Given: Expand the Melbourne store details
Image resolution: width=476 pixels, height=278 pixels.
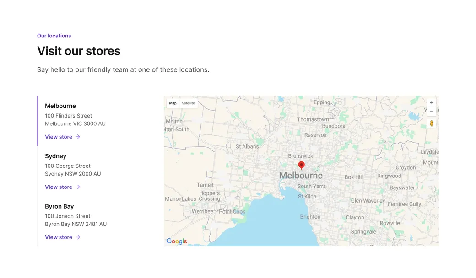Looking at the screenshot, I should click(60, 106).
